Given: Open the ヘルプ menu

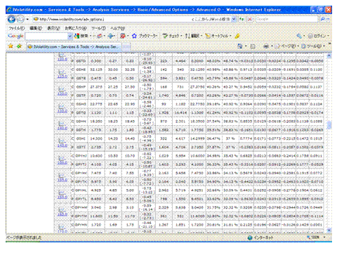Looking at the screenshot, I should [x=117, y=28].
